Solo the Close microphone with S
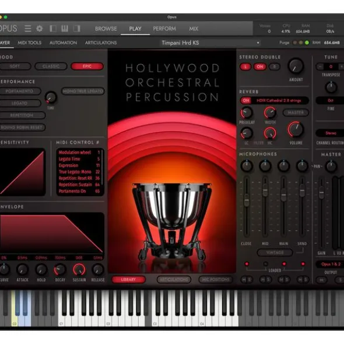 (250, 279)
